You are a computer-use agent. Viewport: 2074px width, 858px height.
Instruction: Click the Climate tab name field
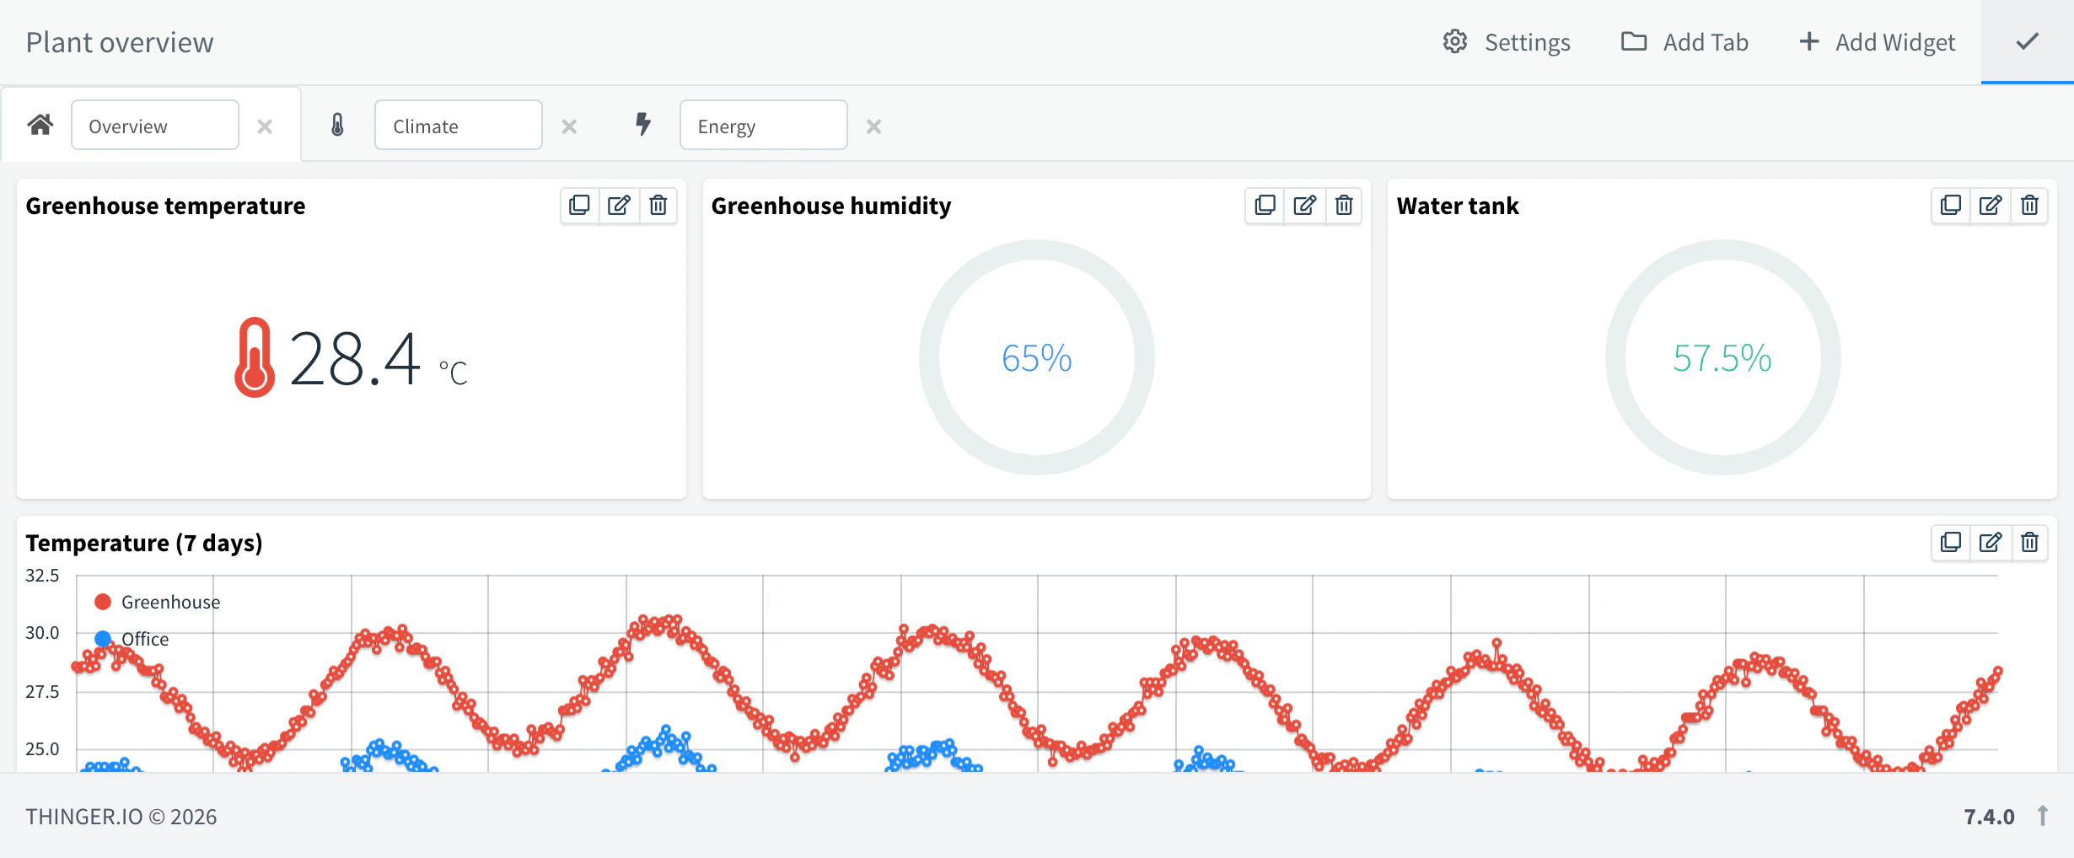tap(459, 126)
